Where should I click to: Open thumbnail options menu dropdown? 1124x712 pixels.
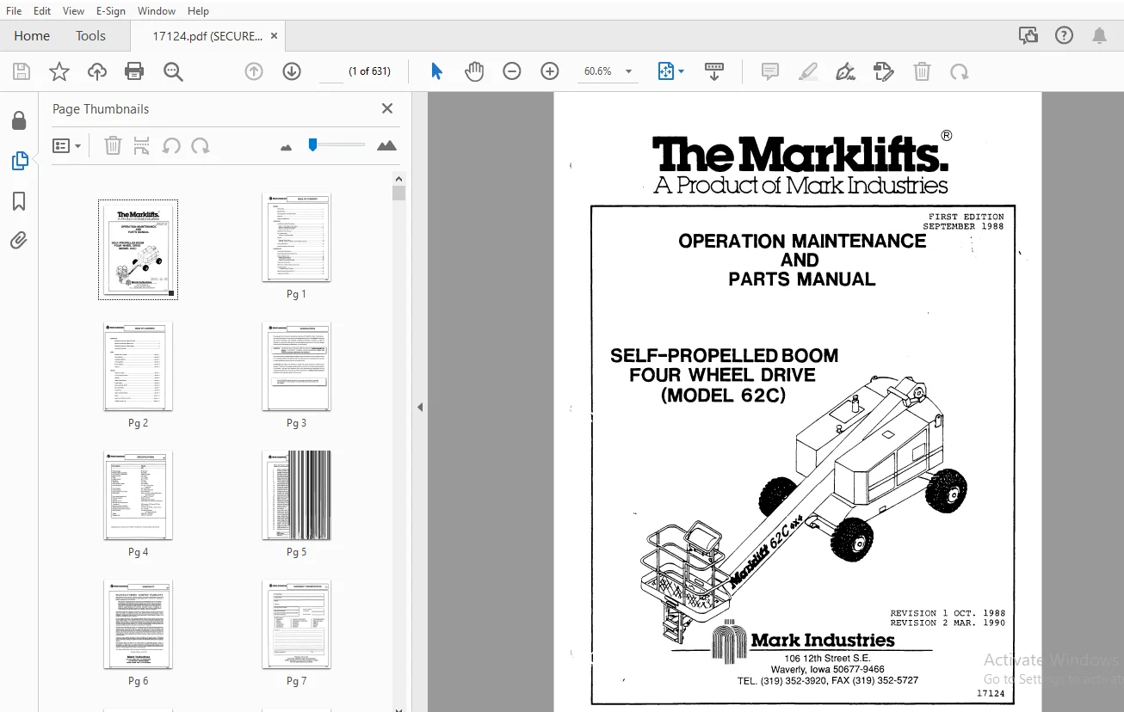click(66, 145)
